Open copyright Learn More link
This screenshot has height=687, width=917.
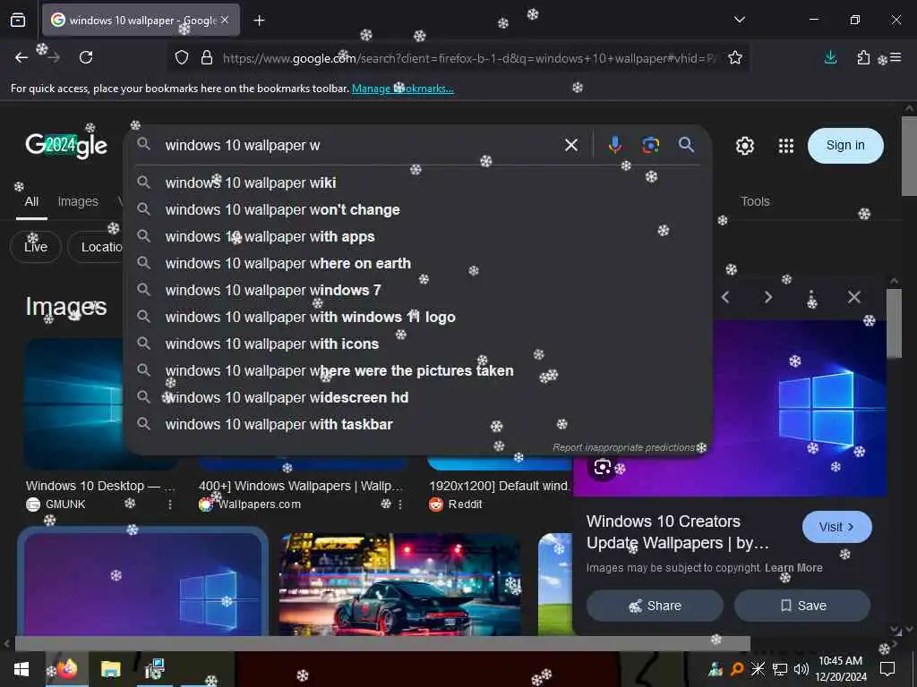pos(793,568)
